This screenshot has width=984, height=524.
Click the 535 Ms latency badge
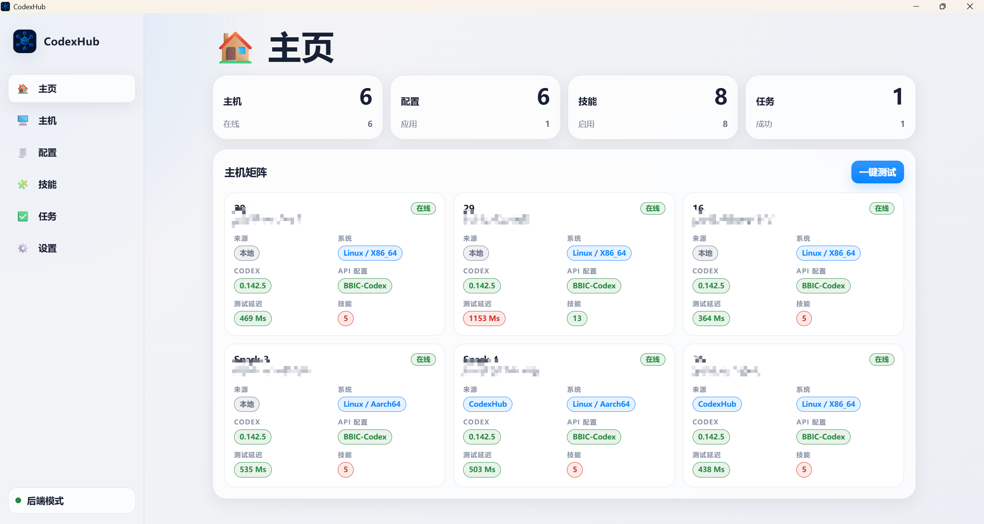tap(253, 469)
